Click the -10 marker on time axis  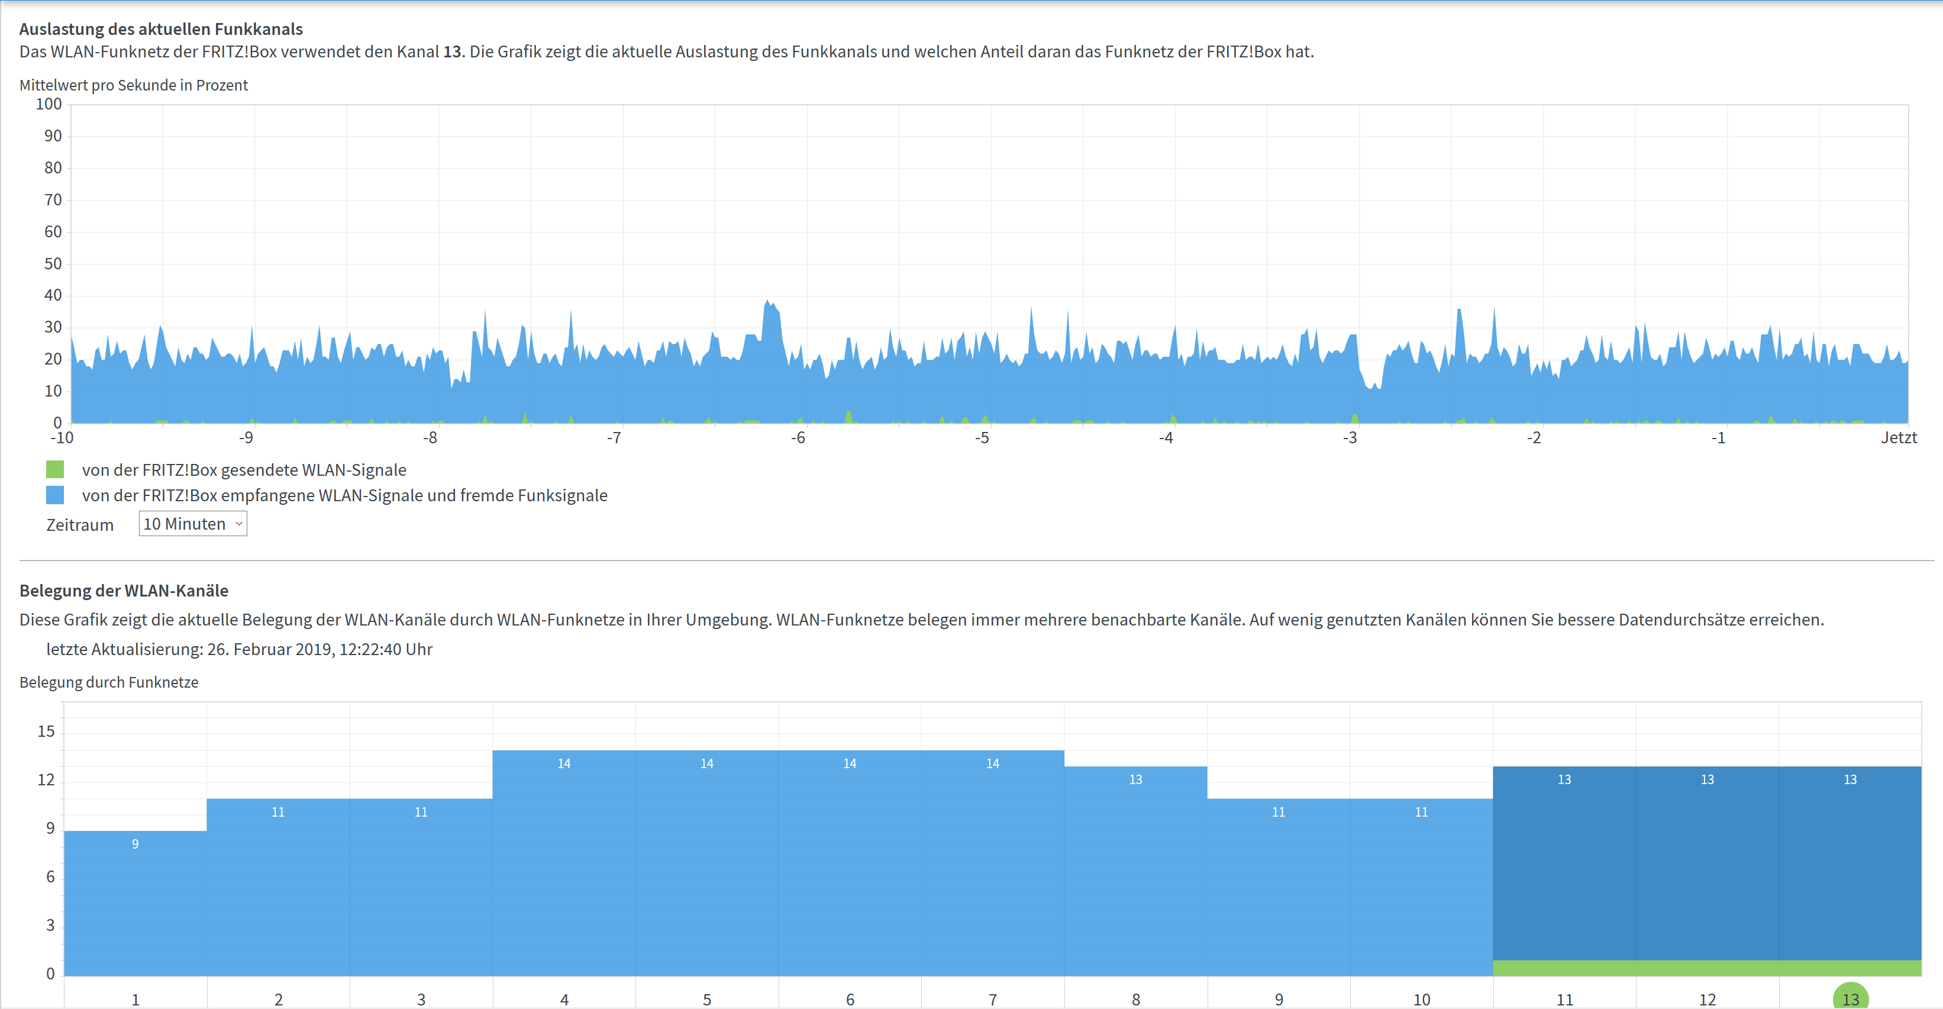click(62, 438)
